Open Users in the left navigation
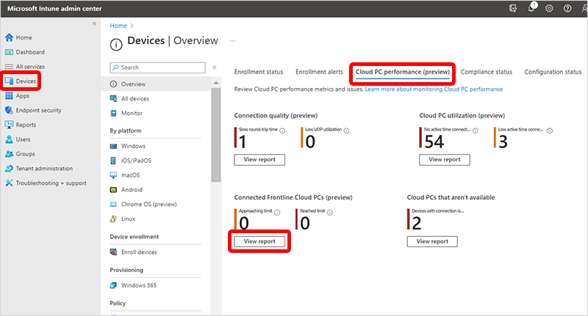Image resolution: width=588 pixels, height=316 pixels. [18, 139]
